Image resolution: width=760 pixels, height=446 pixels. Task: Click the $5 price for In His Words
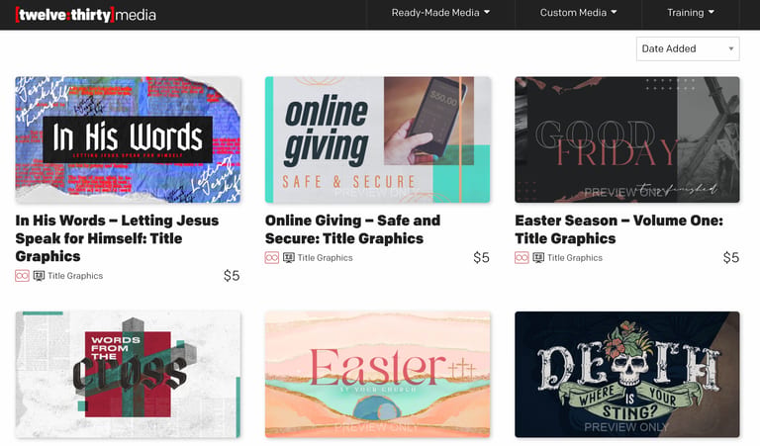pos(232,276)
